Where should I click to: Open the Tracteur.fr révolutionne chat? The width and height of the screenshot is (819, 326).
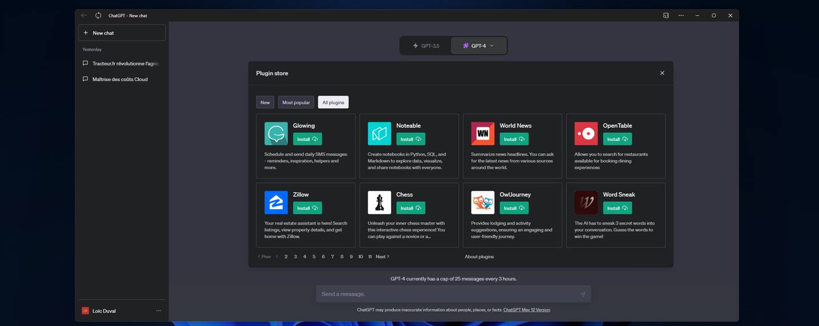click(x=122, y=63)
